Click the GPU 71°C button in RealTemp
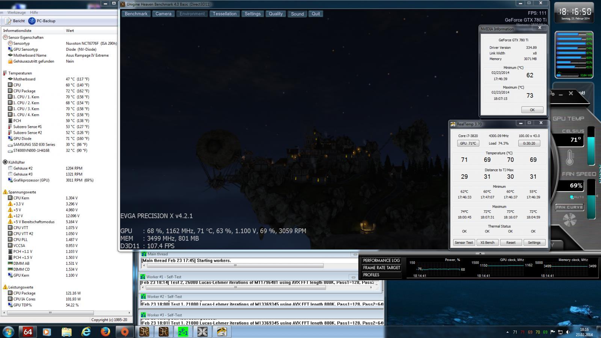This screenshot has width=601, height=338. click(468, 143)
